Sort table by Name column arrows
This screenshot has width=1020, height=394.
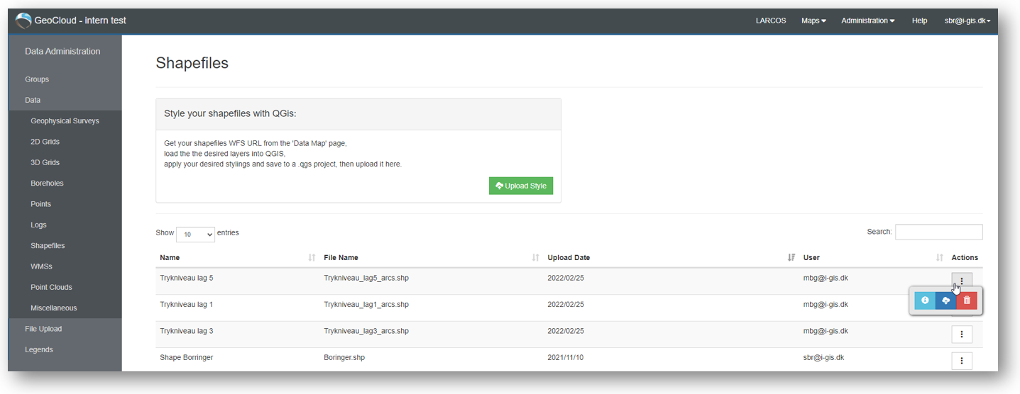pyautogui.click(x=312, y=258)
